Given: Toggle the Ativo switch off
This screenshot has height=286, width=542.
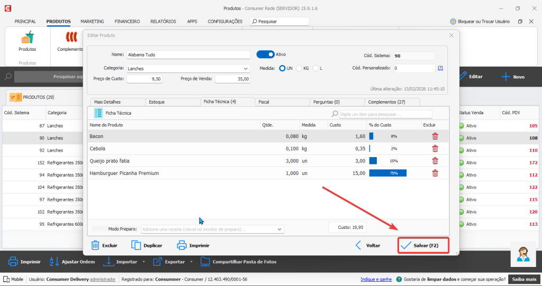Looking at the screenshot, I should click(265, 54).
